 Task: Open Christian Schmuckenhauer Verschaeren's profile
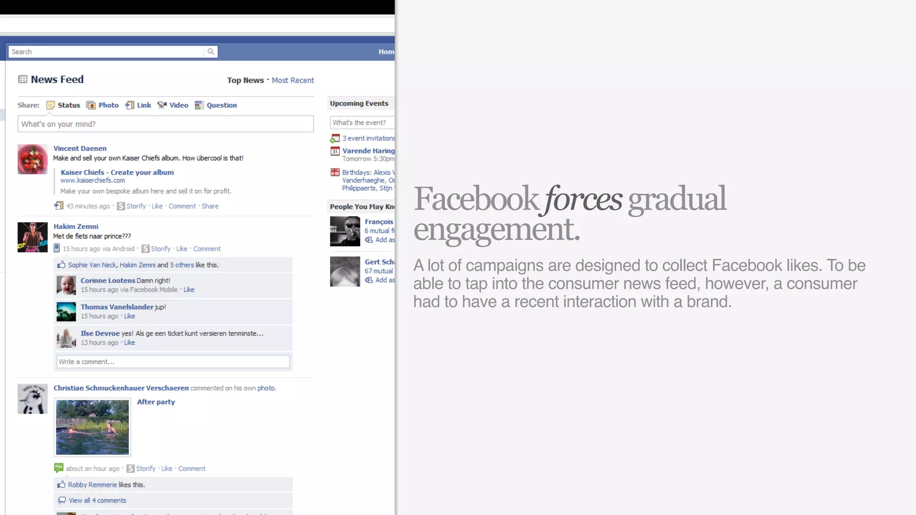[x=121, y=388]
